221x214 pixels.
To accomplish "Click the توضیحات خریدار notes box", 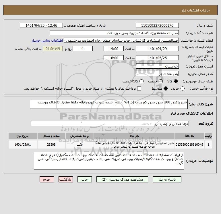I will [109, 161].
